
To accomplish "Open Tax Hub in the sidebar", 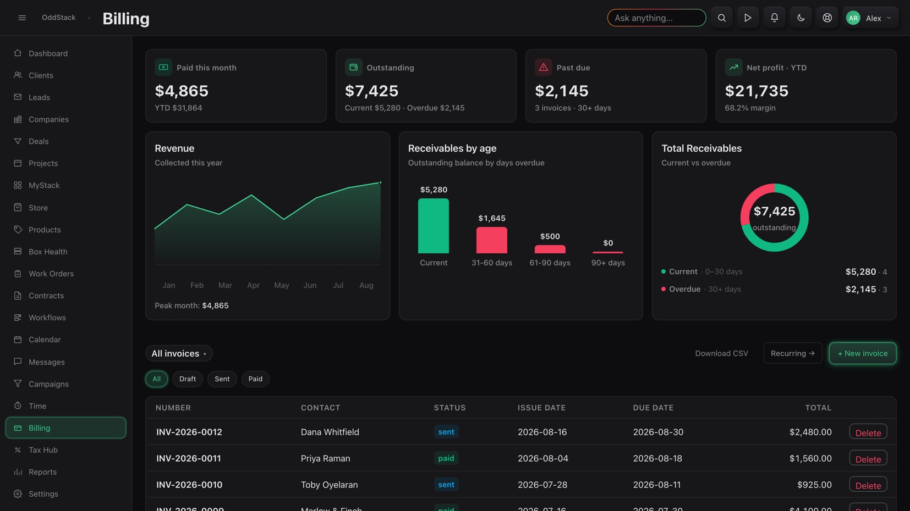I will pyautogui.click(x=65, y=450).
